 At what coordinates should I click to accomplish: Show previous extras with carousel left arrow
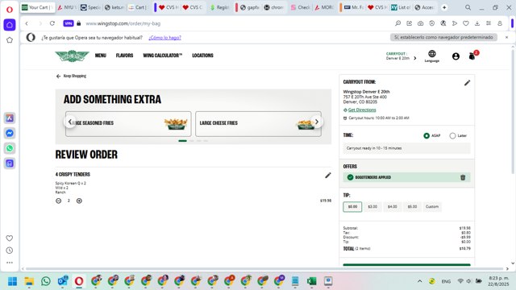click(70, 122)
